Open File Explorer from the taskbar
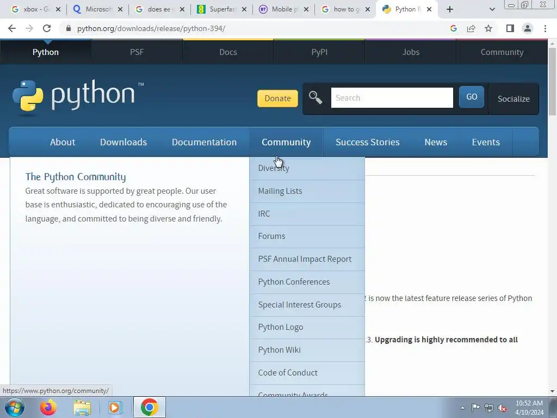557x418 pixels. click(x=82, y=407)
